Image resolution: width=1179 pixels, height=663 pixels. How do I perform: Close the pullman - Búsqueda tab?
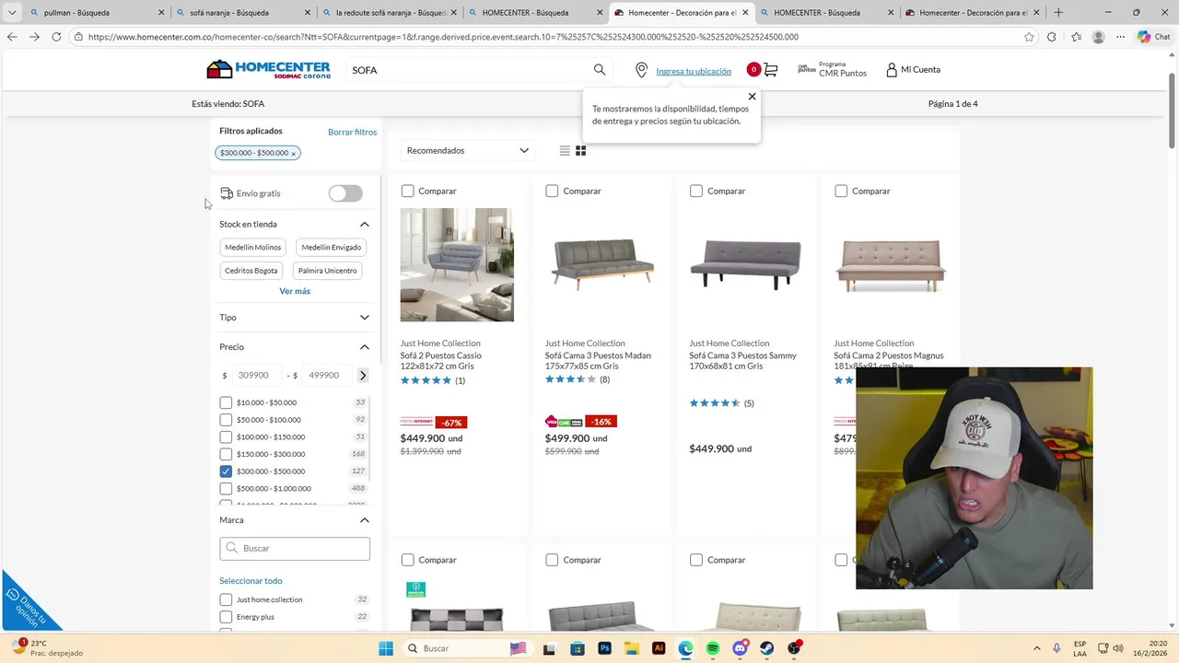(x=161, y=13)
